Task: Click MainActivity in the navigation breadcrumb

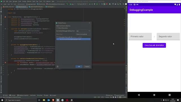Action: 41,4
